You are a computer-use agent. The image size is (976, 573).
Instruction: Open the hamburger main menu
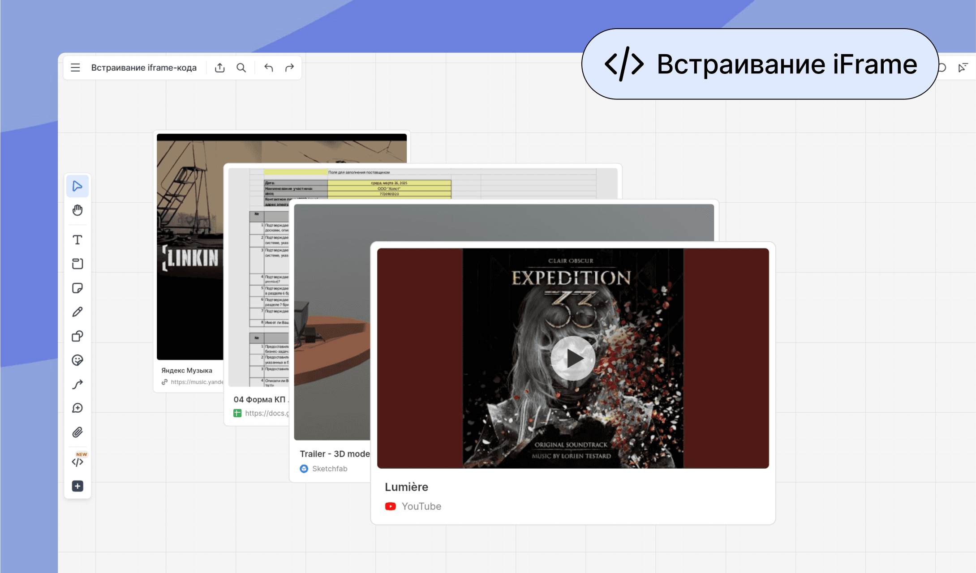75,68
